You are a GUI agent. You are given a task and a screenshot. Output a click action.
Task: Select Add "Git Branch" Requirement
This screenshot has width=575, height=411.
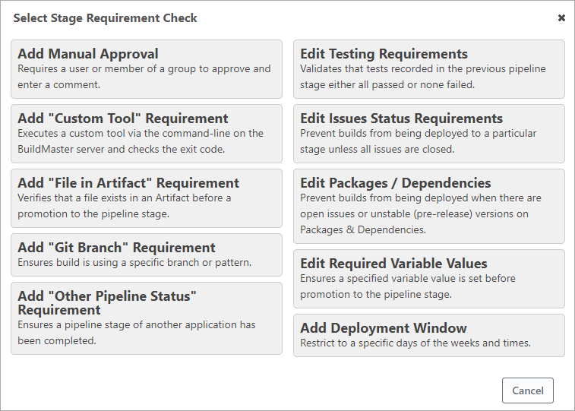coord(116,248)
